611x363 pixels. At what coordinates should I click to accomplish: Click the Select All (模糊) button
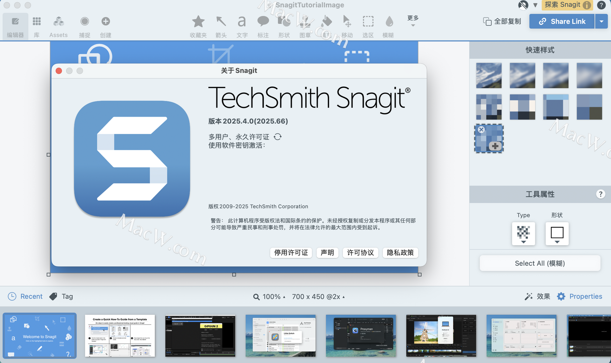click(540, 263)
